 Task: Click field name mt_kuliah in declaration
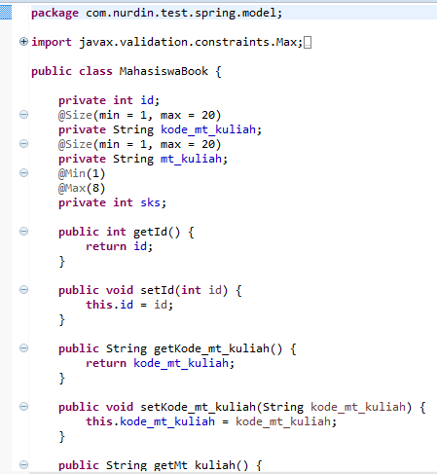pyautogui.click(x=191, y=159)
